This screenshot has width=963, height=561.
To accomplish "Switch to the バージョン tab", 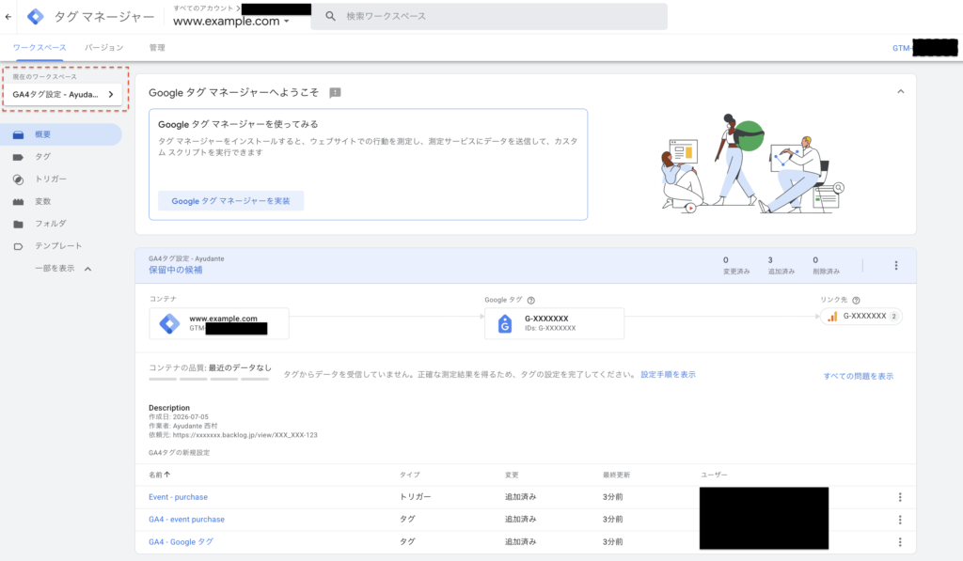I will [x=103, y=47].
